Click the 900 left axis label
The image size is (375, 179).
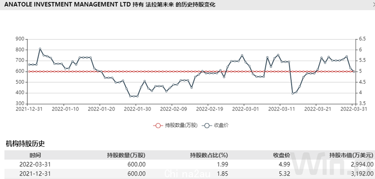(x=20, y=39)
